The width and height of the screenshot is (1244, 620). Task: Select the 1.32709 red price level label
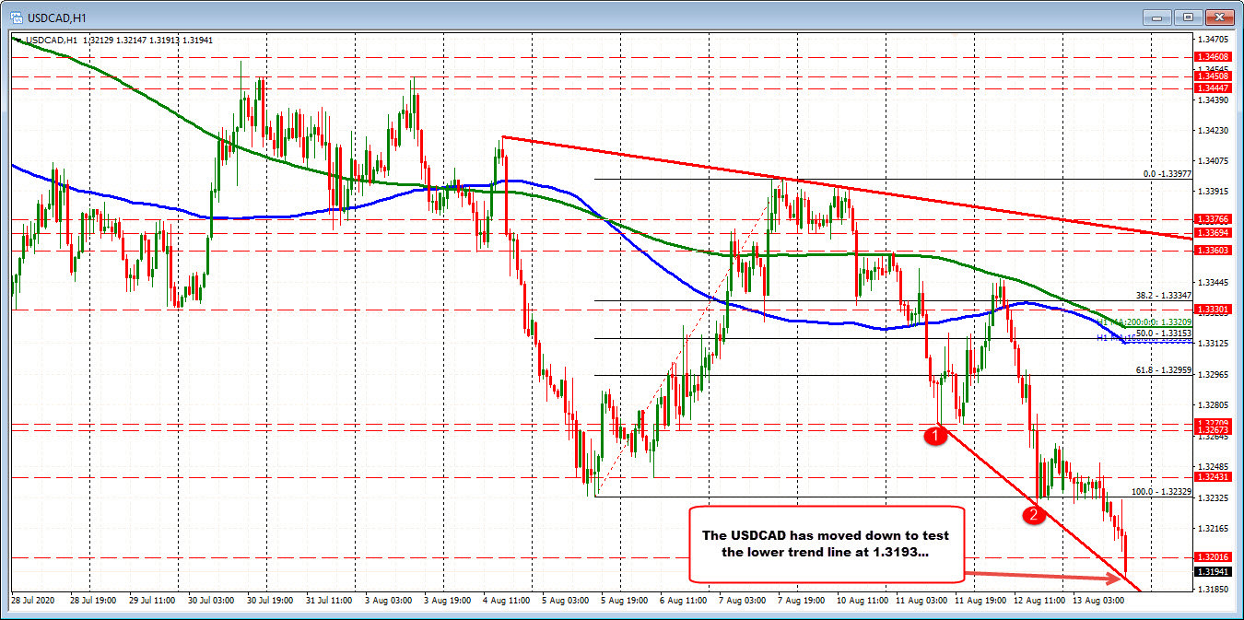[x=1212, y=423]
